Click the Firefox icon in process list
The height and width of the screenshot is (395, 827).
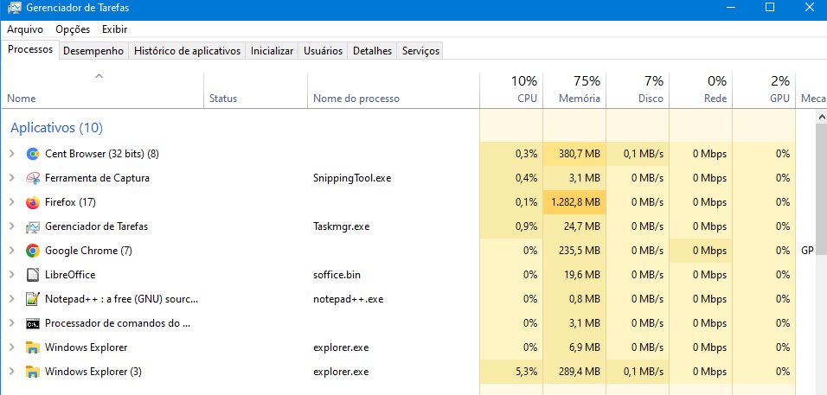coord(33,202)
